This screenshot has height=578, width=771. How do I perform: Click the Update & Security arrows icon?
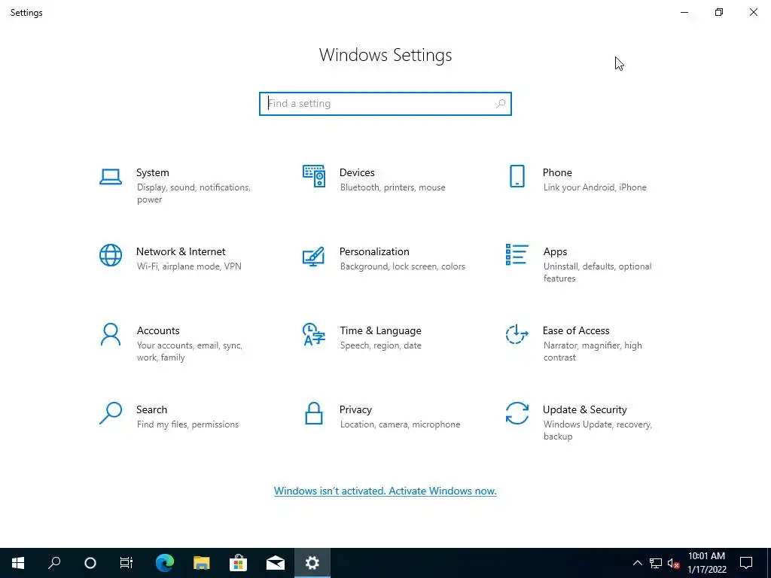coord(517,413)
